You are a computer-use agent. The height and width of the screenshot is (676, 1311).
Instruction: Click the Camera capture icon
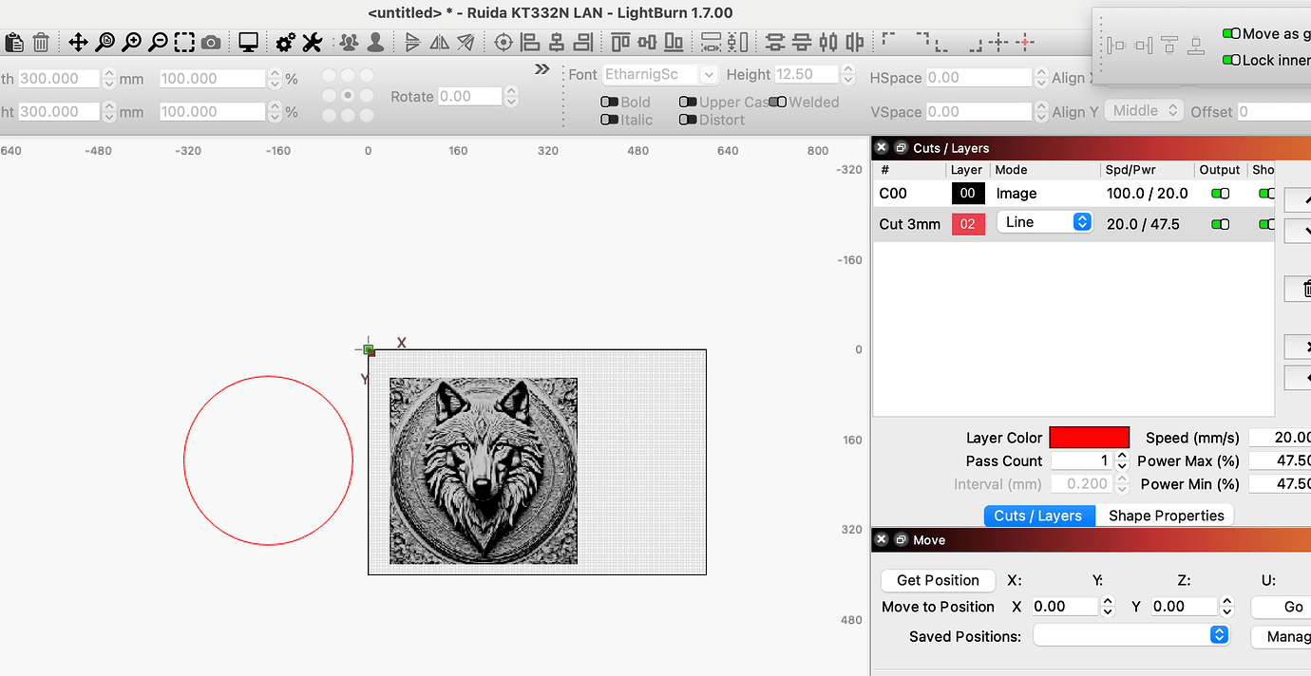211,42
